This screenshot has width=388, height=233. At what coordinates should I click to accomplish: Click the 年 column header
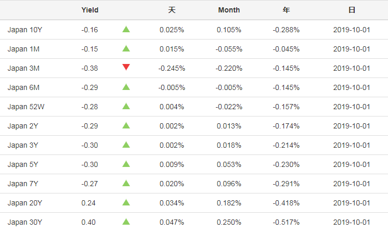(286, 10)
